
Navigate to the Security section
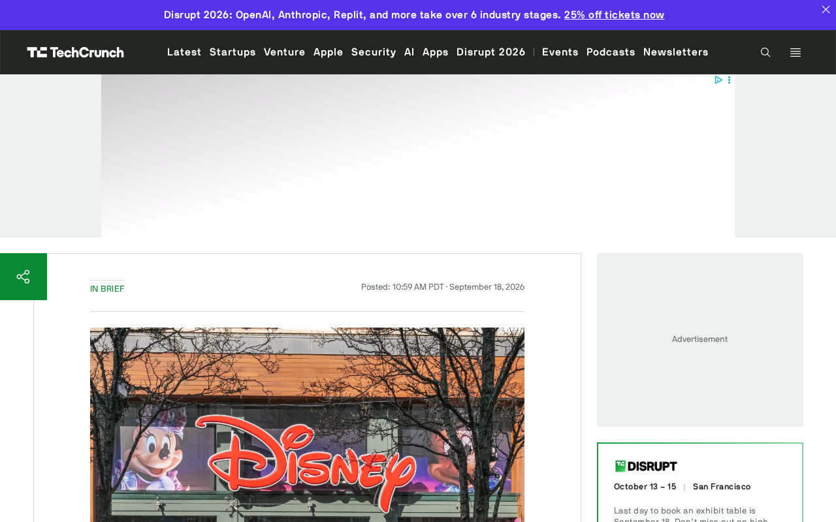(374, 52)
